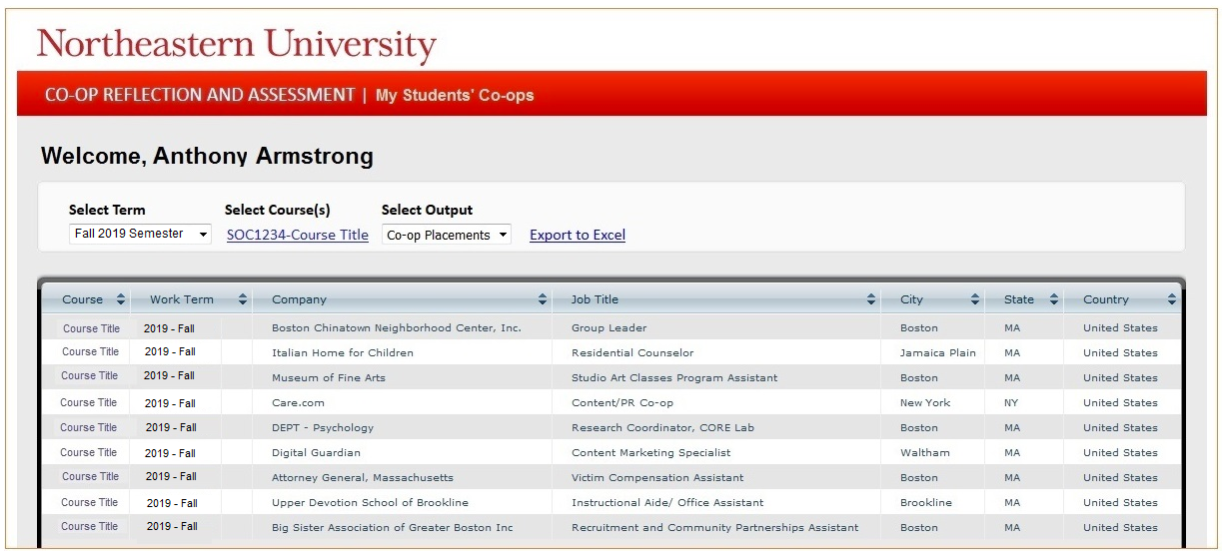Viewport: 1223px width, 555px height.
Task: Open the SOC1234-Course Title link
Action: tap(298, 235)
